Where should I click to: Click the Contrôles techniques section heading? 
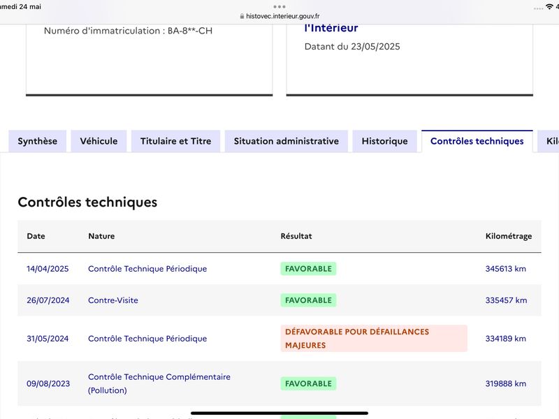tap(87, 203)
